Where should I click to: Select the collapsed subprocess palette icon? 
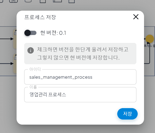[x=14, y=1]
